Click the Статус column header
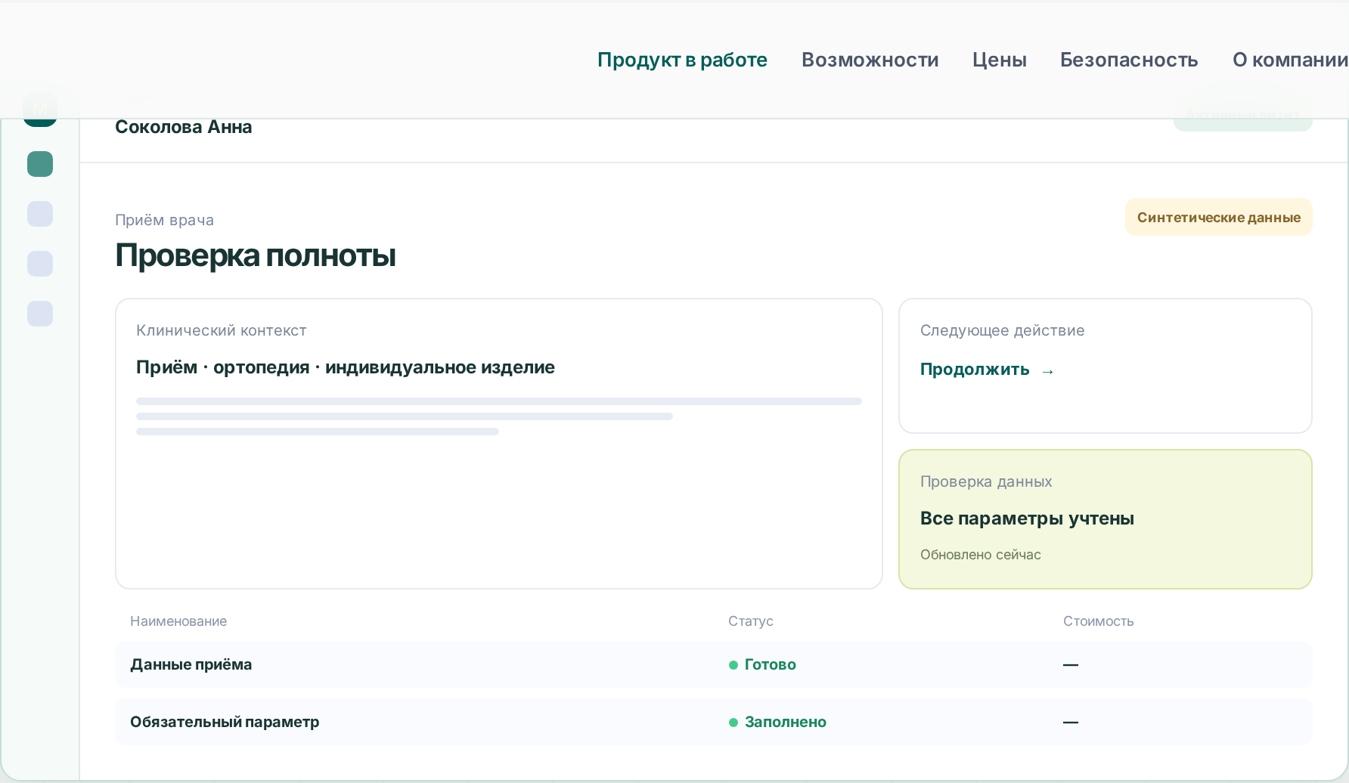This screenshot has width=1349, height=783. pos(750,621)
